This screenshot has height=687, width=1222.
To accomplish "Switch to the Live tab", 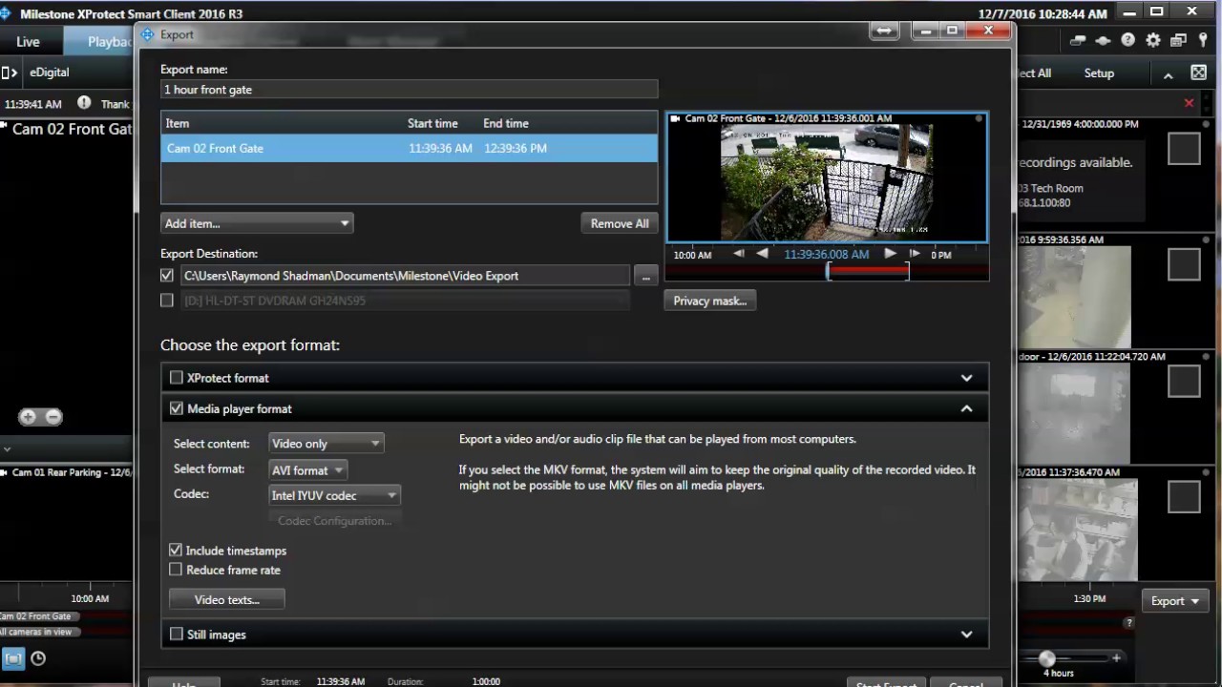I will [x=28, y=41].
